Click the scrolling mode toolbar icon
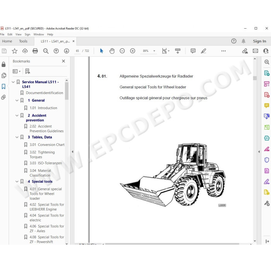 point(178,51)
